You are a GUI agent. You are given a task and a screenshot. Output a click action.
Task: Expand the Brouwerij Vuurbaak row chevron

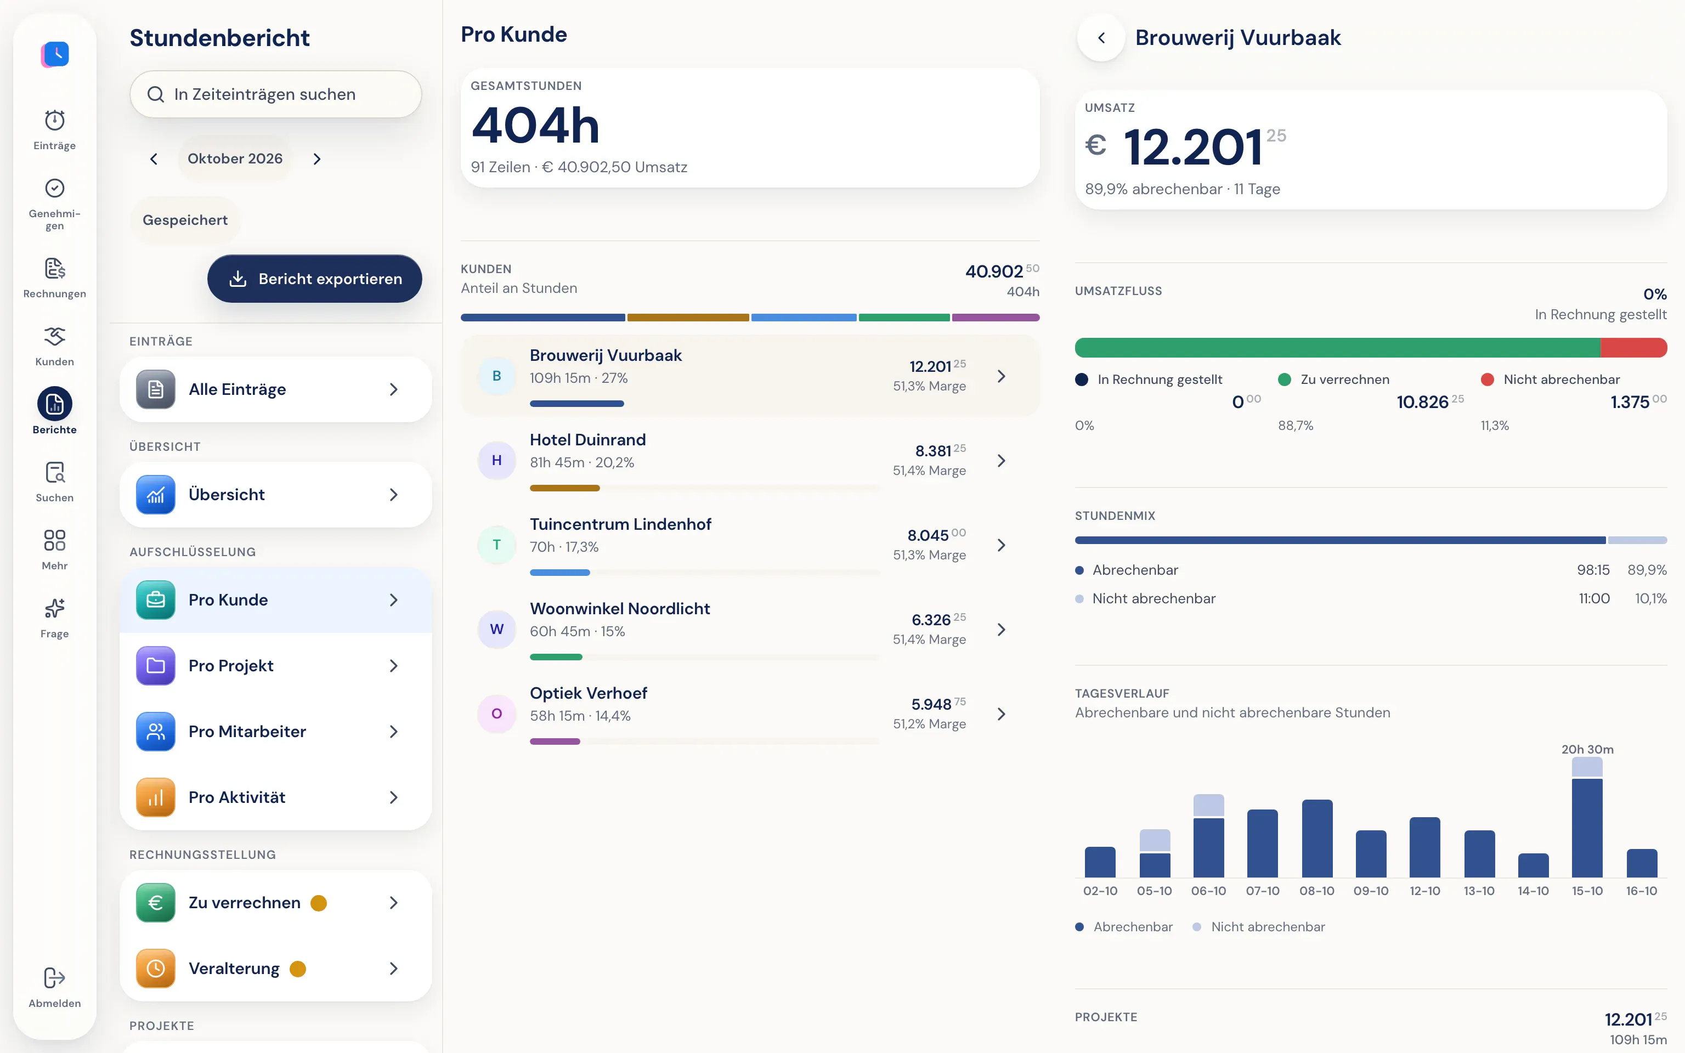(x=1001, y=376)
